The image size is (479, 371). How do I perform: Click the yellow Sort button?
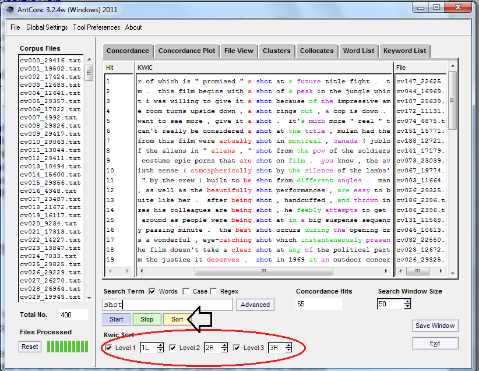177,319
